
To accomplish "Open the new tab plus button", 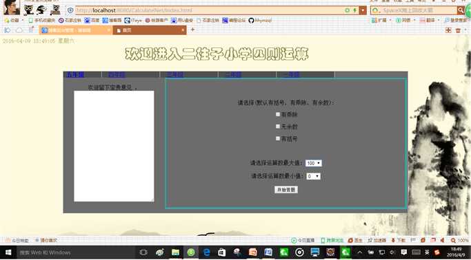I will tap(193, 30).
